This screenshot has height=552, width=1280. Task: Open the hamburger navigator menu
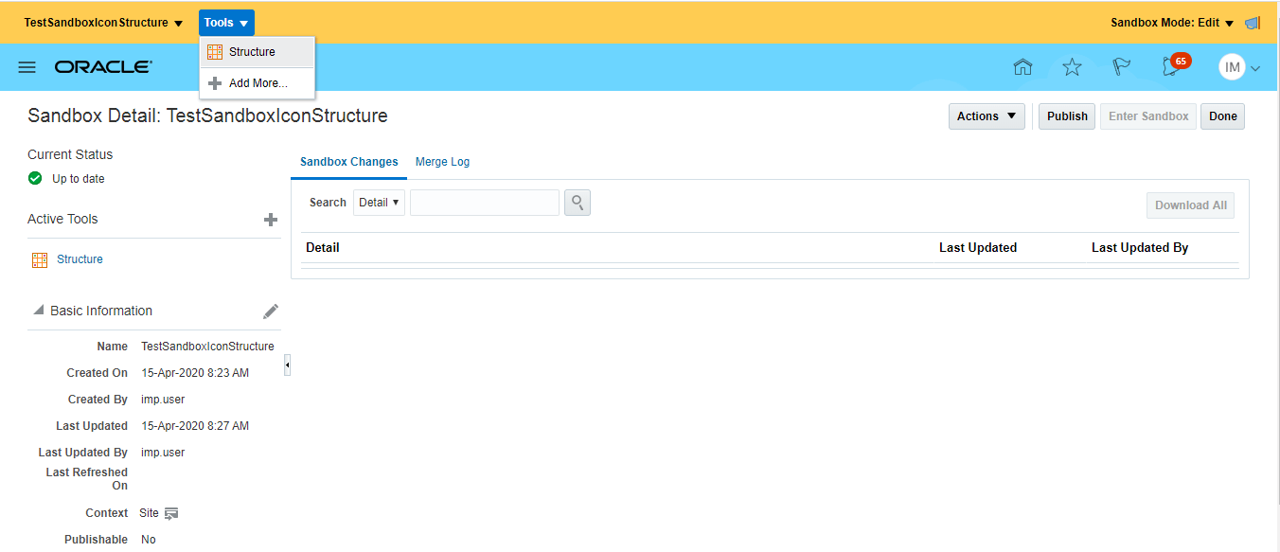point(27,67)
